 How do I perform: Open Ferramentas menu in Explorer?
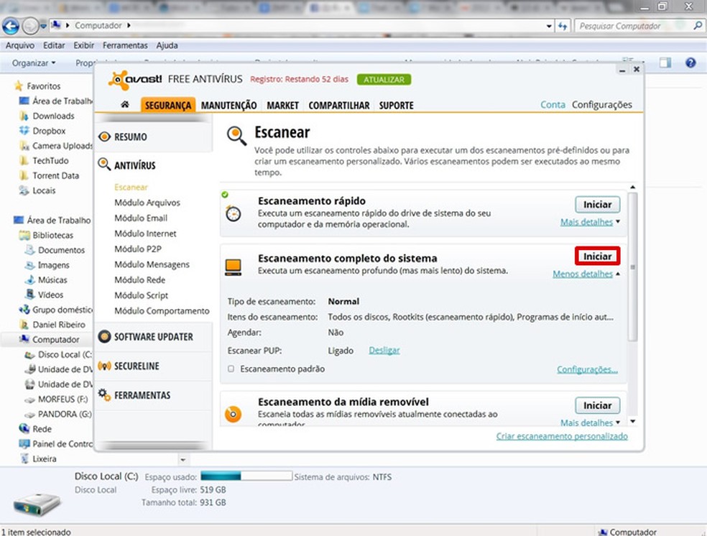click(125, 45)
